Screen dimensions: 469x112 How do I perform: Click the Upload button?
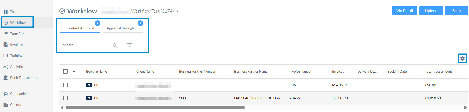[x=431, y=11]
